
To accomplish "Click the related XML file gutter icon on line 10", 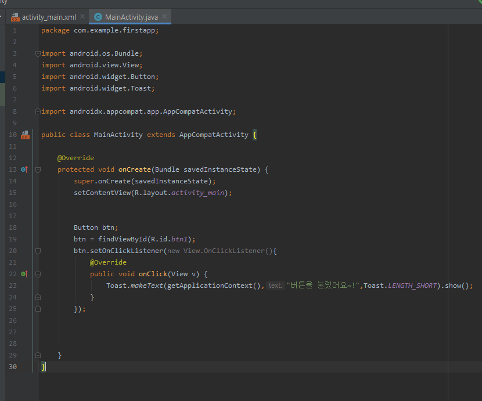I will [25, 135].
